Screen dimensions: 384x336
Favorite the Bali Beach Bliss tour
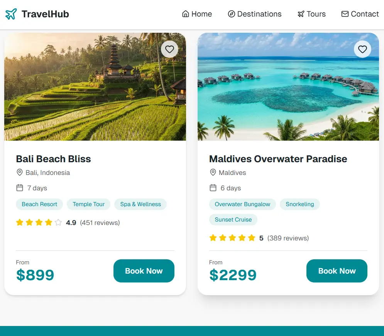click(169, 49)
